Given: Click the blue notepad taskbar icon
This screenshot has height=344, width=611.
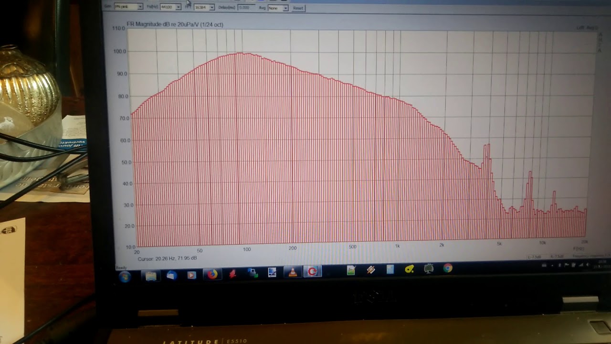Looking at the screenshot, I should coord(390,269).
